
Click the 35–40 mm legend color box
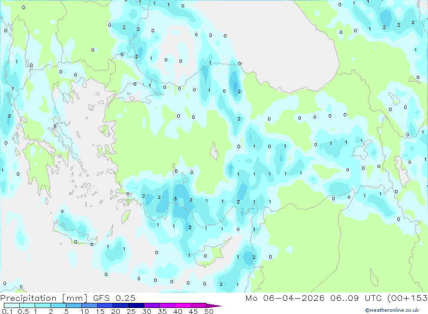coord(167,305)
